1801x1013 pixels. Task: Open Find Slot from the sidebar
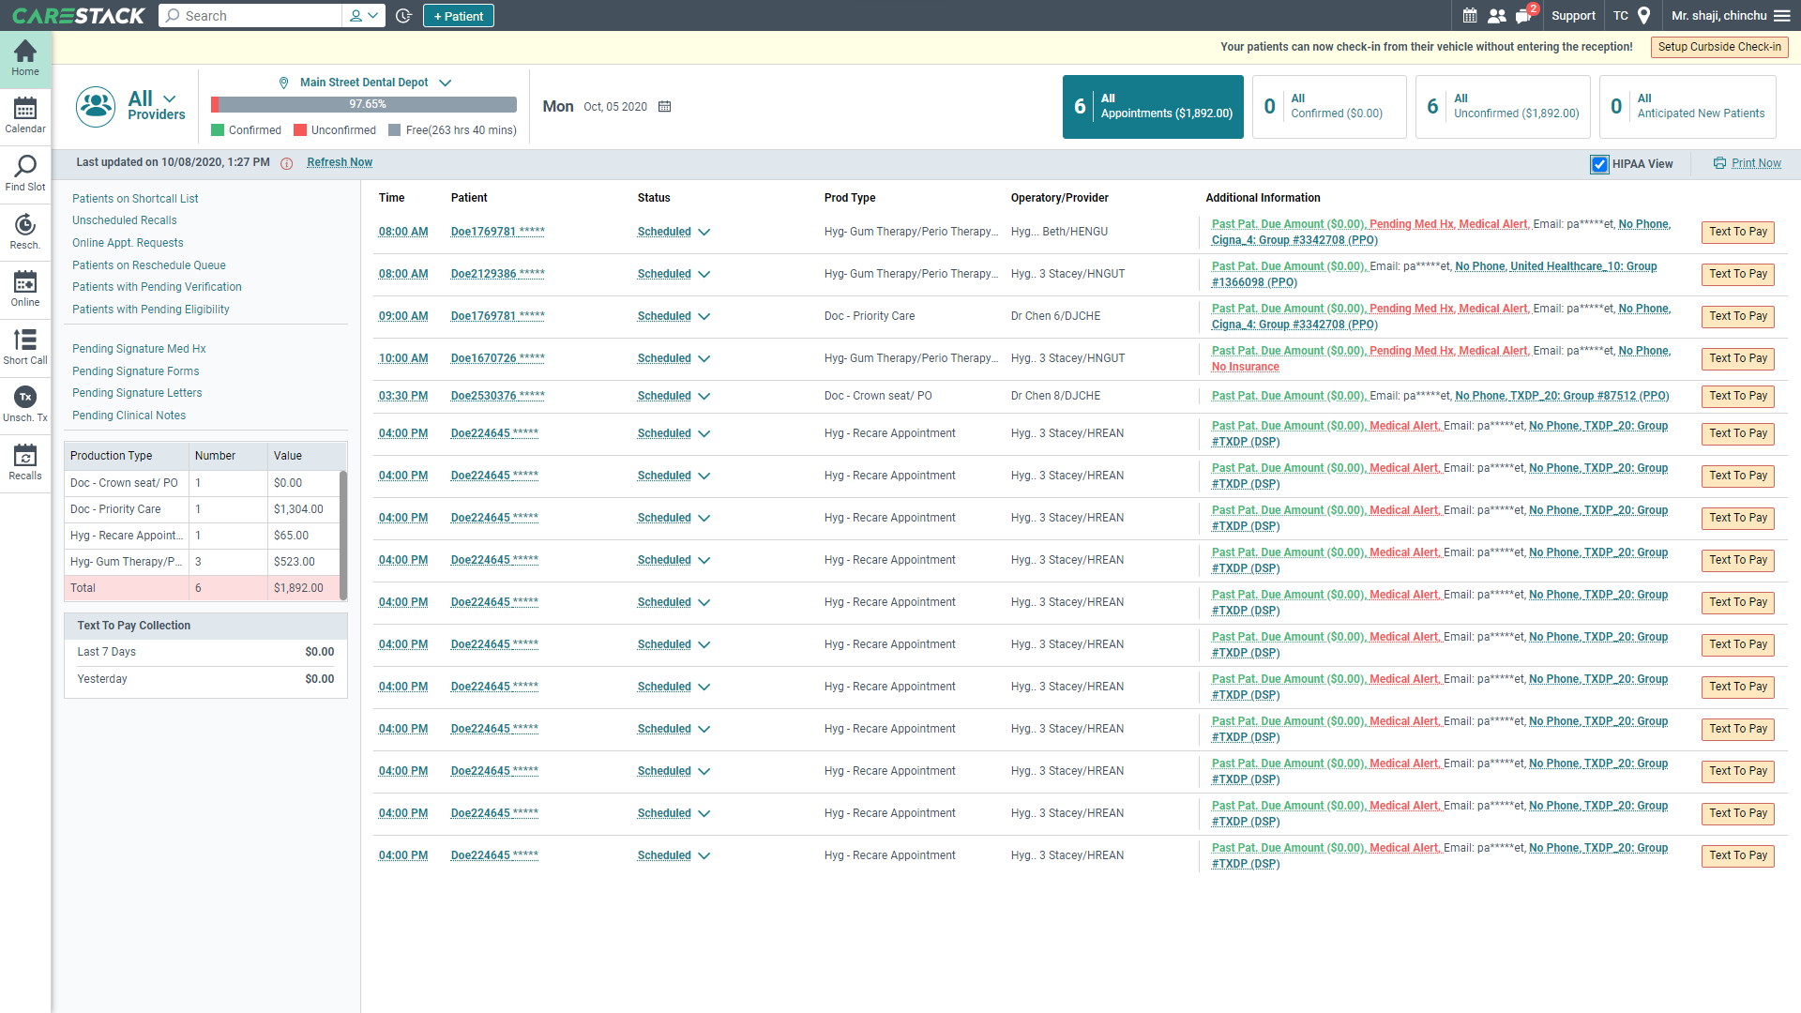24,173
